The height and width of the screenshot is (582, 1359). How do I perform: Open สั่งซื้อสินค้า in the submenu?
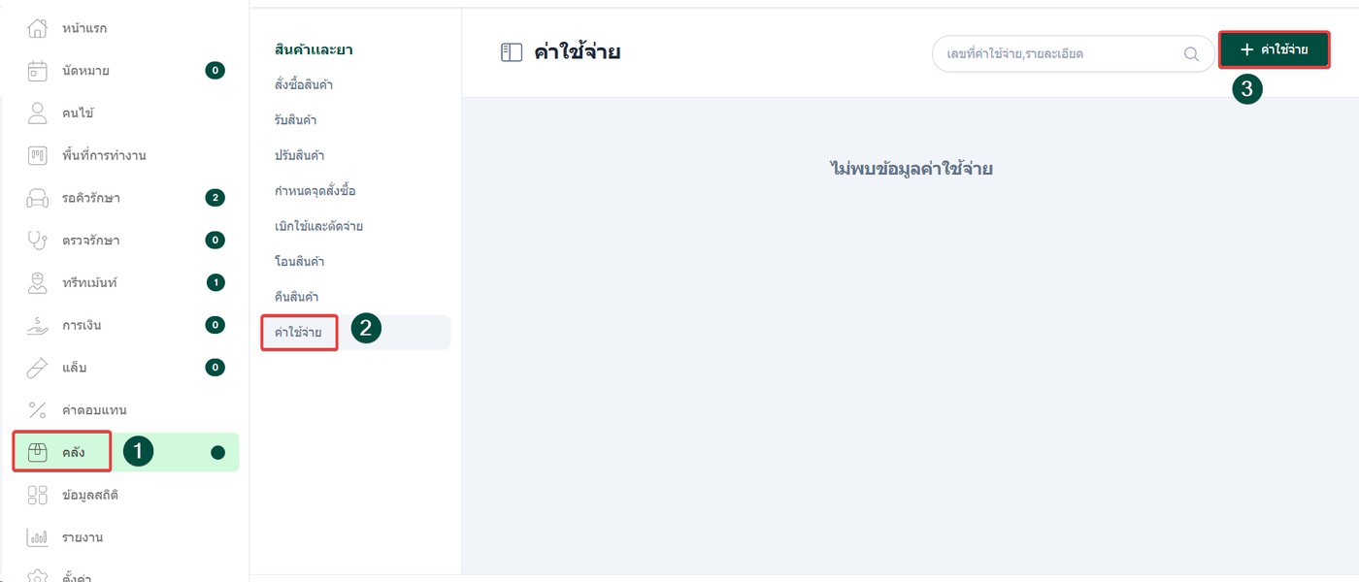pos(304,85)
